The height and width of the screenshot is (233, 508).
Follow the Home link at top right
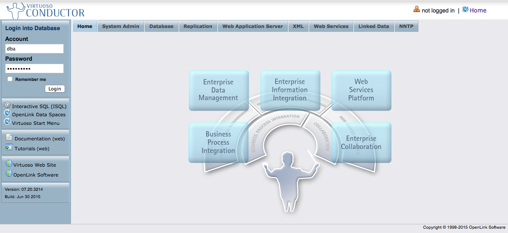(x=478, y=10)
